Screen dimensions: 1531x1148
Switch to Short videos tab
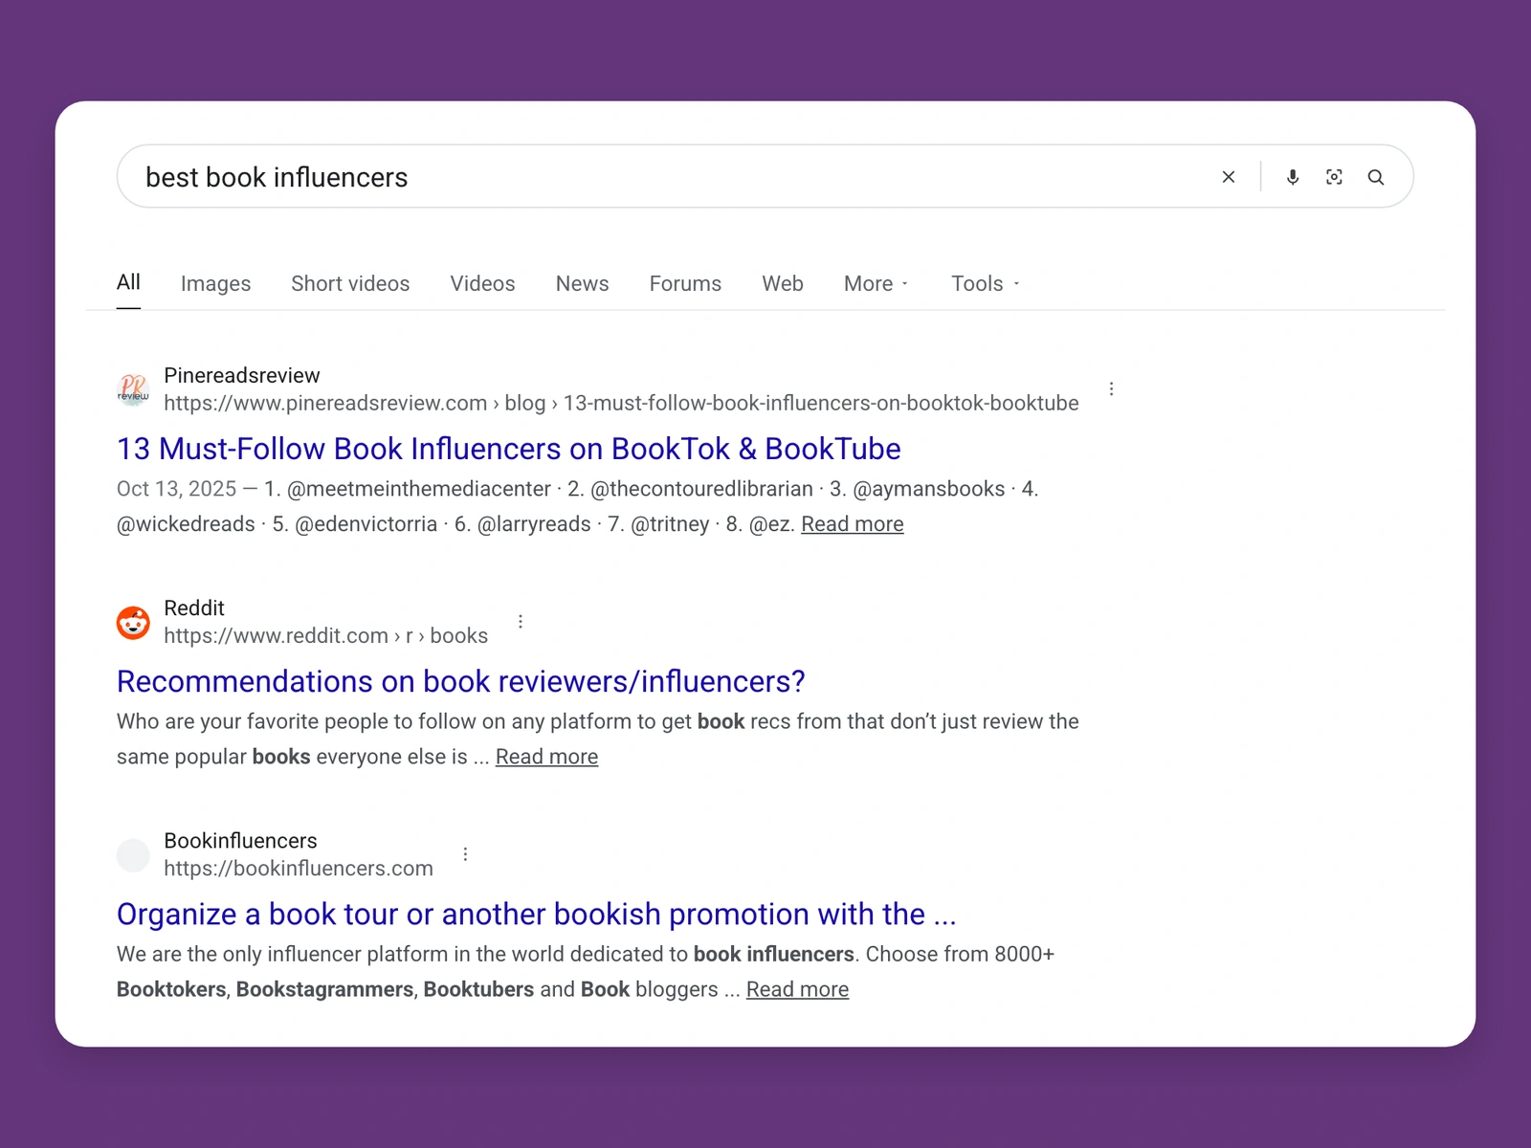350,283
